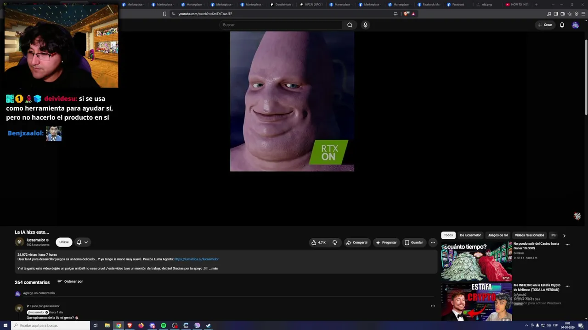Open Brave Leo AI sparkle icon
Image resolution: width=588 pixels, height=330 pixels.
(570, 14)
